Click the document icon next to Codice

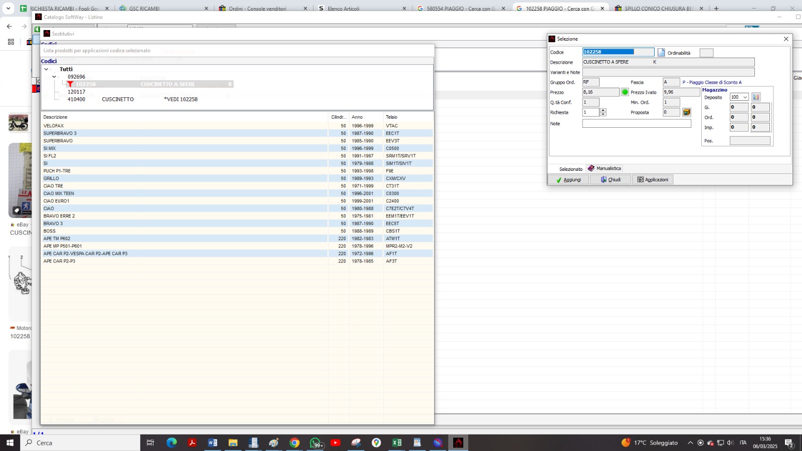point(661,52)
